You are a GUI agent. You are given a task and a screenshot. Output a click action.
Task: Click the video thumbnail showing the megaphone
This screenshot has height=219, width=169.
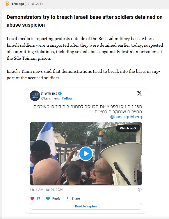pyautogui.click(x=86, y=154)
